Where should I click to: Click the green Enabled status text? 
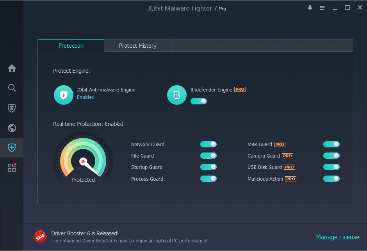point(86,97)
